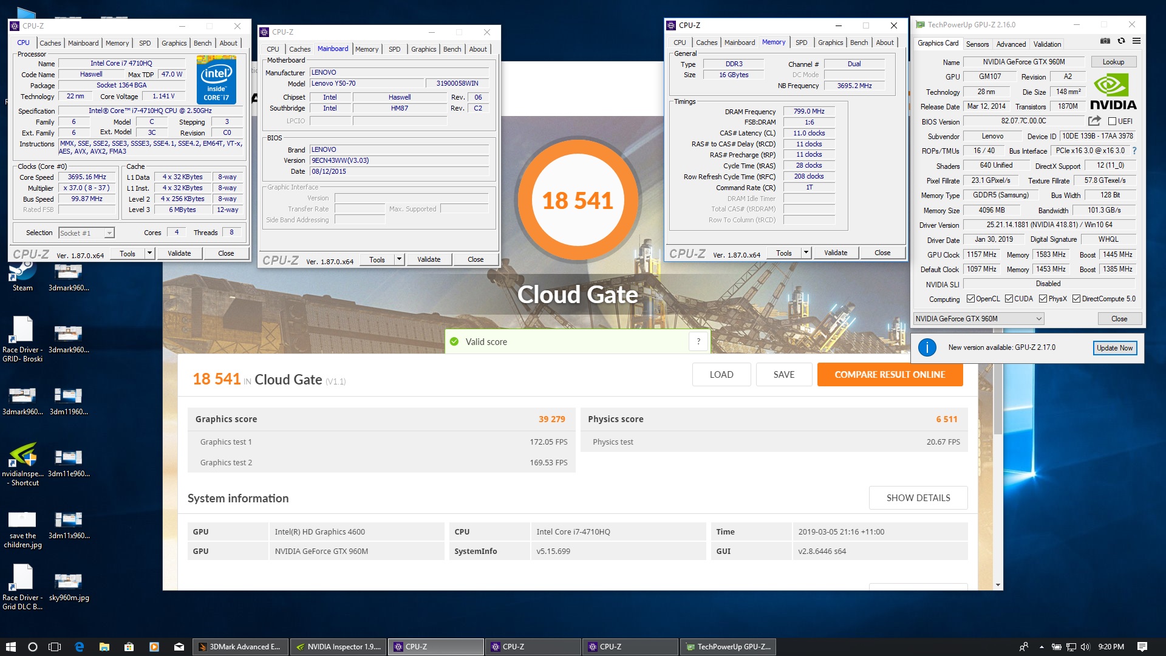Click the Driver Version field in GPU-Z

(x=1049, y=225)
